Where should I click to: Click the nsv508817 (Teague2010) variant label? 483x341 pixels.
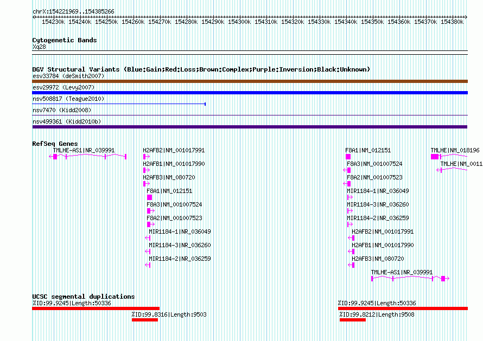coord(68,99)
